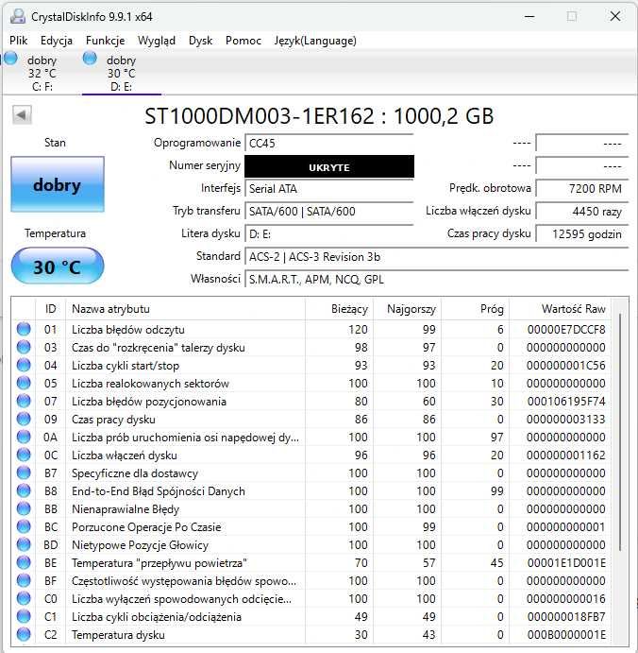Click the blue dobry health status button
Viewport: 638px width, 653px height.
[58, 184]
